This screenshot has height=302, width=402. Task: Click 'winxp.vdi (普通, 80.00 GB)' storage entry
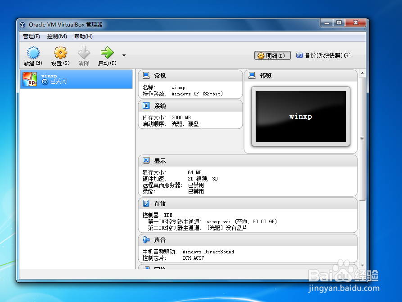pos(242,221)
